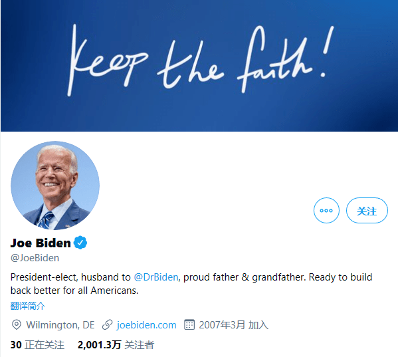The image size is (398, 357).
Task: Click the location pin icon
Action: (x=17, y=324)
